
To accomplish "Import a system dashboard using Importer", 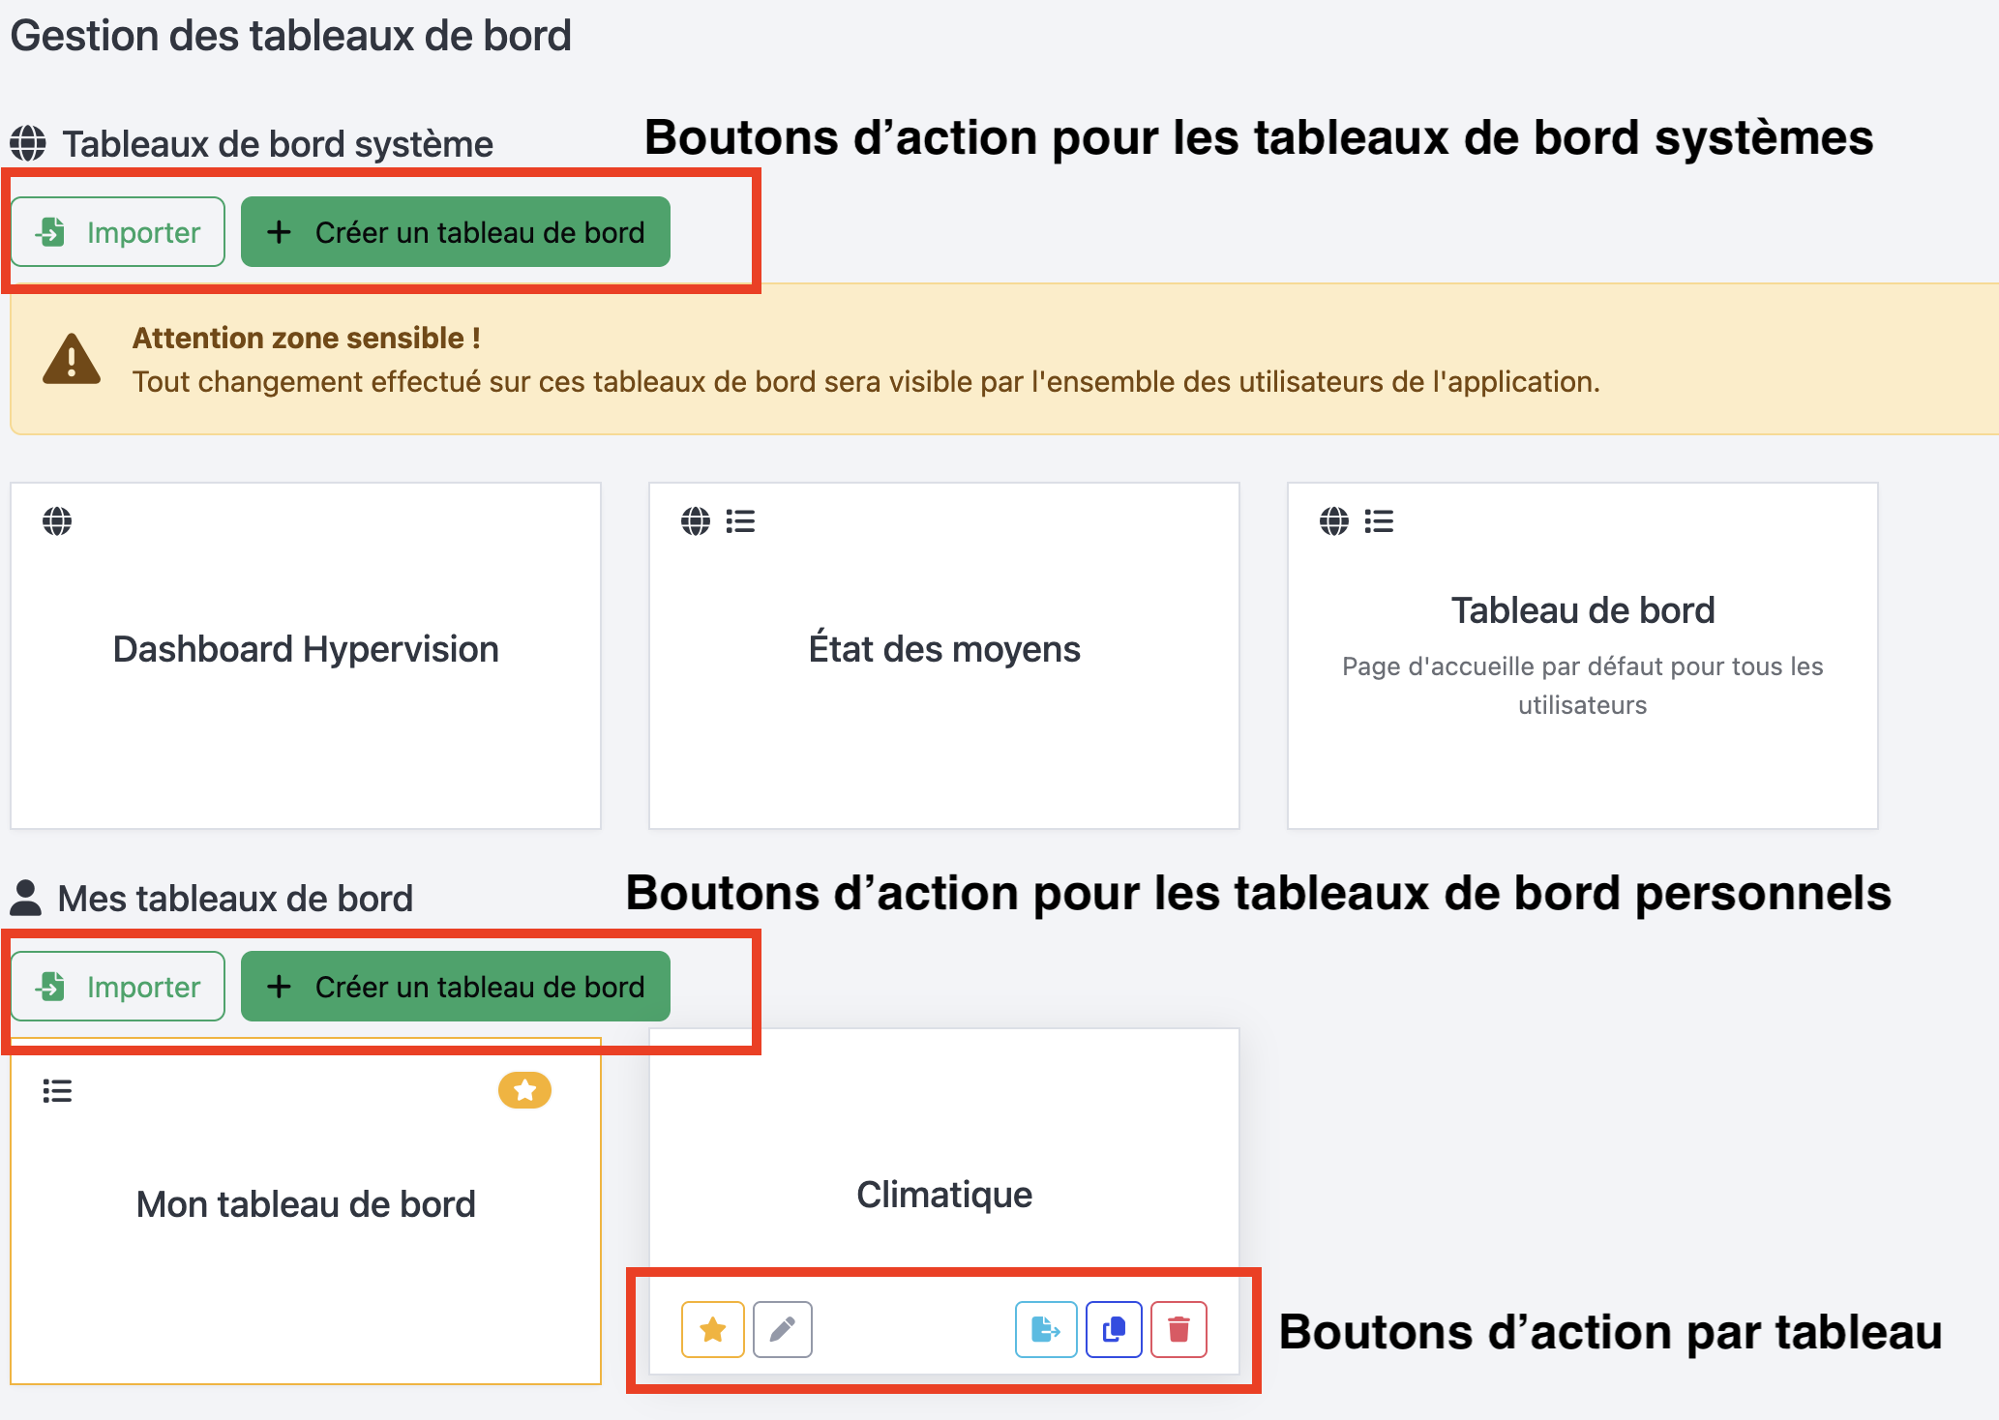I will [118, 232].
